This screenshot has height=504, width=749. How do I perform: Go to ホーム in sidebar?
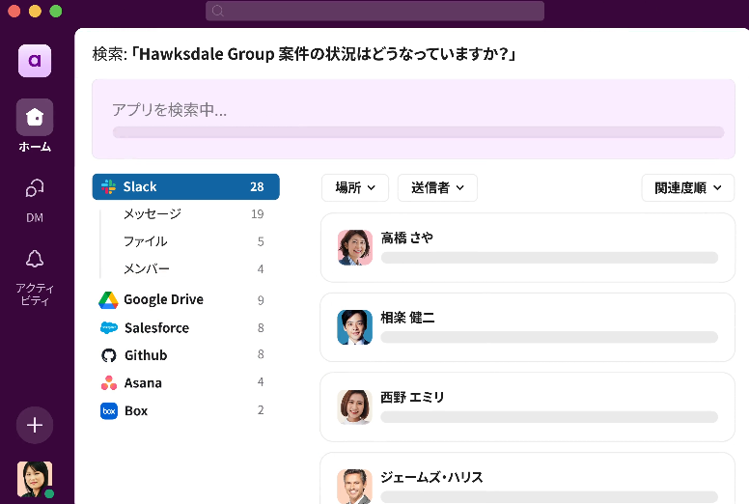tap(35, 126)
